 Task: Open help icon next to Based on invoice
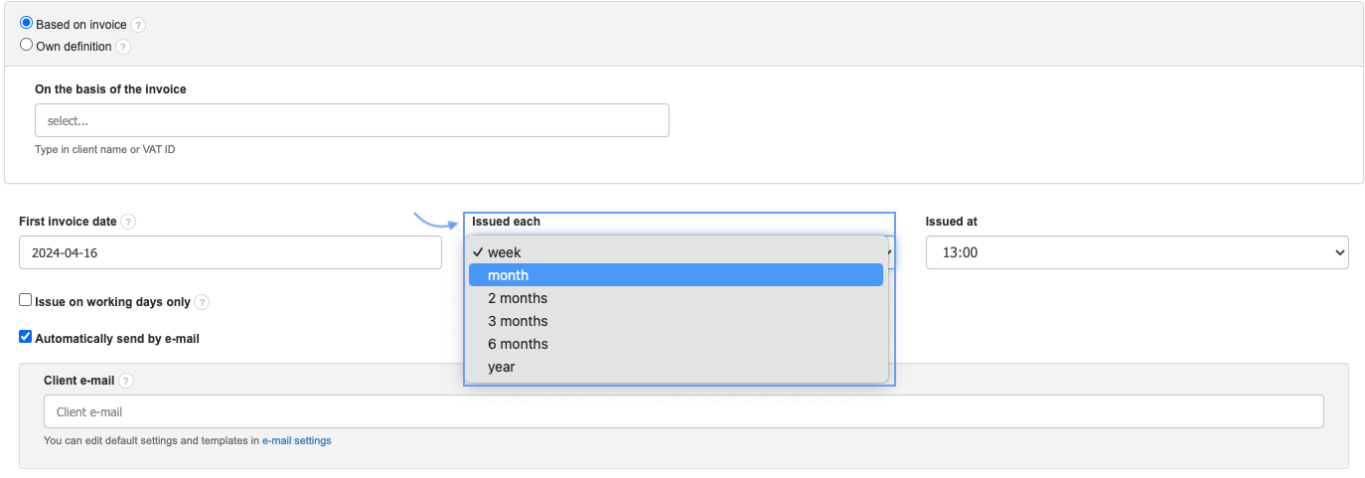[x=138, y=25]
